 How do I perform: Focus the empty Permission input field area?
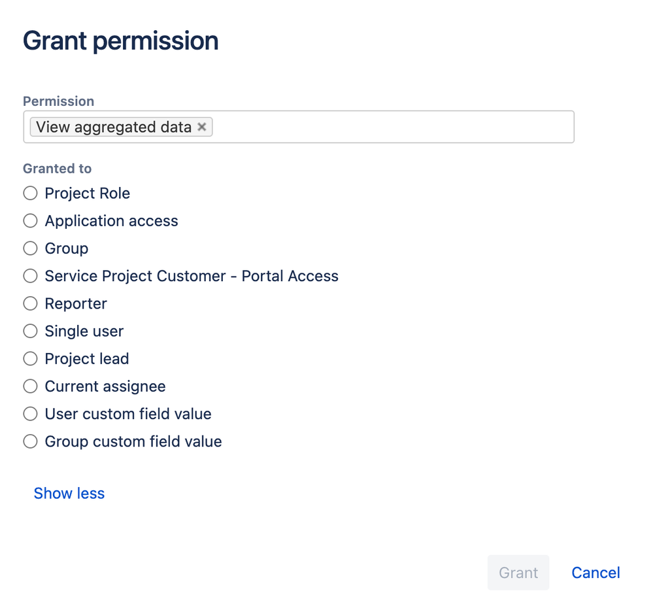coord(392,127)
